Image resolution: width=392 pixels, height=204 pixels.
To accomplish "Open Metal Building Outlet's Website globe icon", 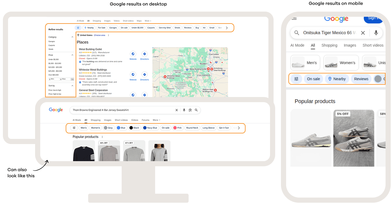I will click(x=133, y=54).
